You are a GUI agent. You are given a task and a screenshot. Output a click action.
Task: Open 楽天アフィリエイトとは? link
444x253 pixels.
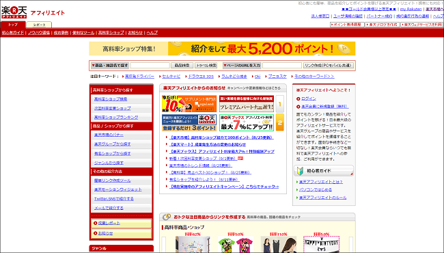tap(321, 182)
